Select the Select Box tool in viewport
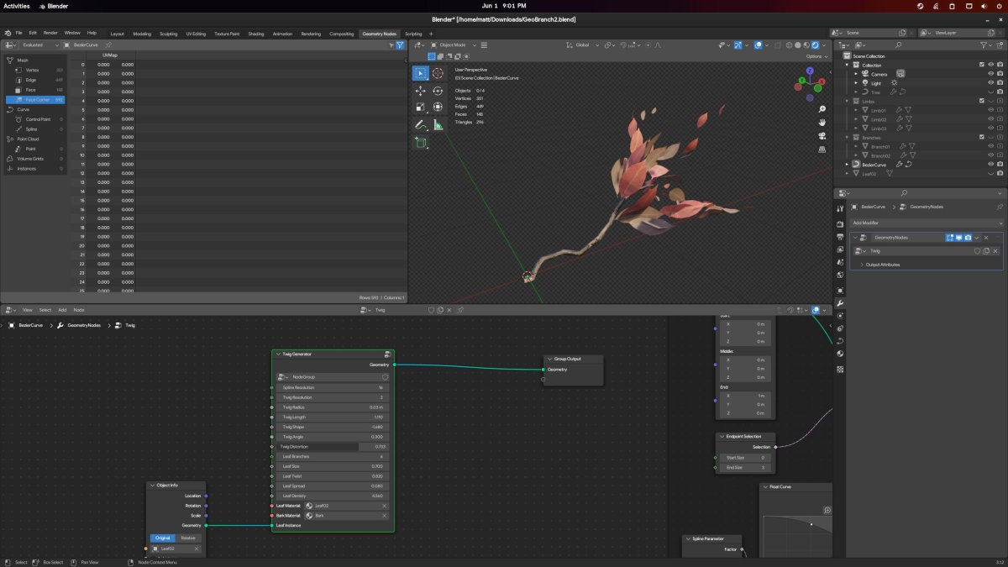Viewport: 1008px width, 567px height. [x=421, y=73]
